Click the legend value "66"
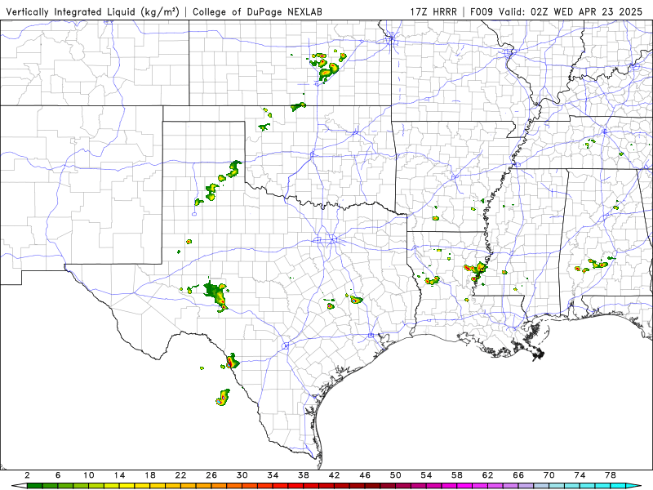Image resolution: width=653 pixels, height=490 pixels. pos(518,475)
